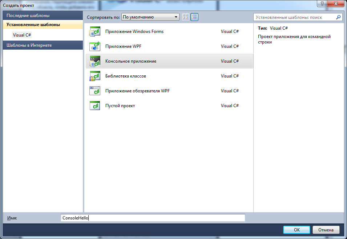This screenshot has width=347, height=239.
Task: Select Установленные шаблоны section
Action: coord(43,25)
